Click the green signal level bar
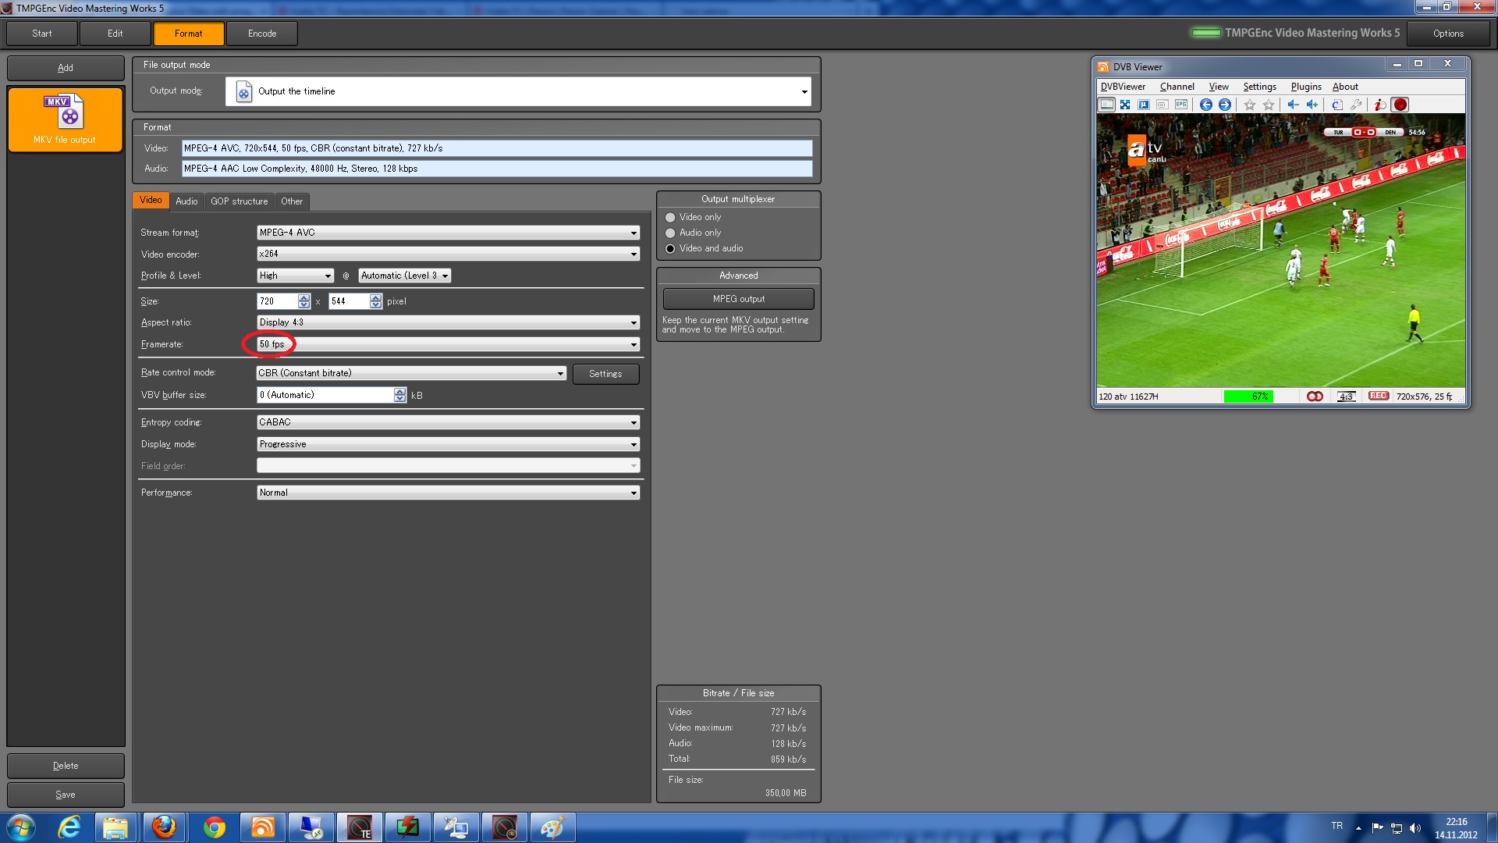Viewport: 1498px width, 843px height. (1248, 397)
